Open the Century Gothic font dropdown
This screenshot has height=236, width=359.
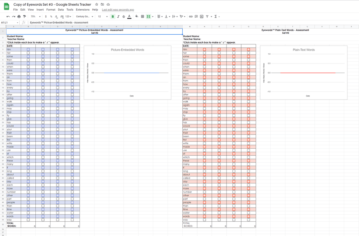(84, 16)
